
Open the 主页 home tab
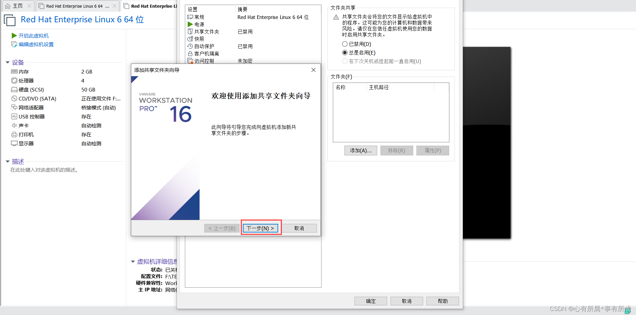pos(18,6)
